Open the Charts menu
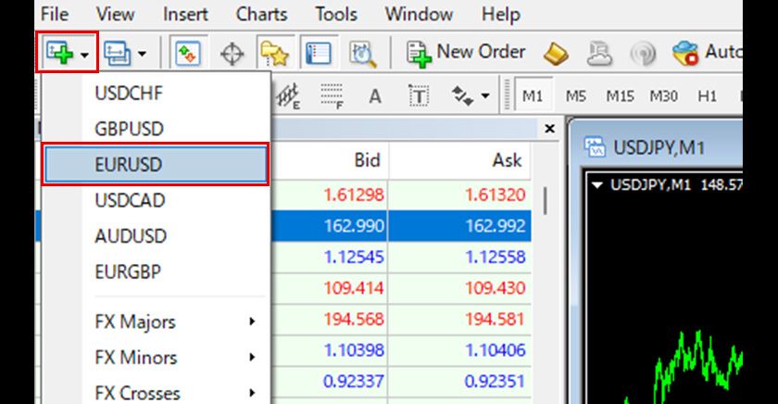The height and width of the screenshot is (404, 778). click(260, 14)
